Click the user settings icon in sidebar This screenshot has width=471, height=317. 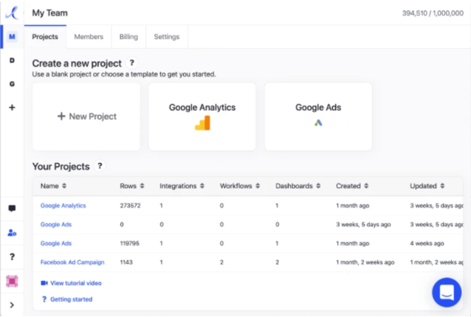[12, 232]
